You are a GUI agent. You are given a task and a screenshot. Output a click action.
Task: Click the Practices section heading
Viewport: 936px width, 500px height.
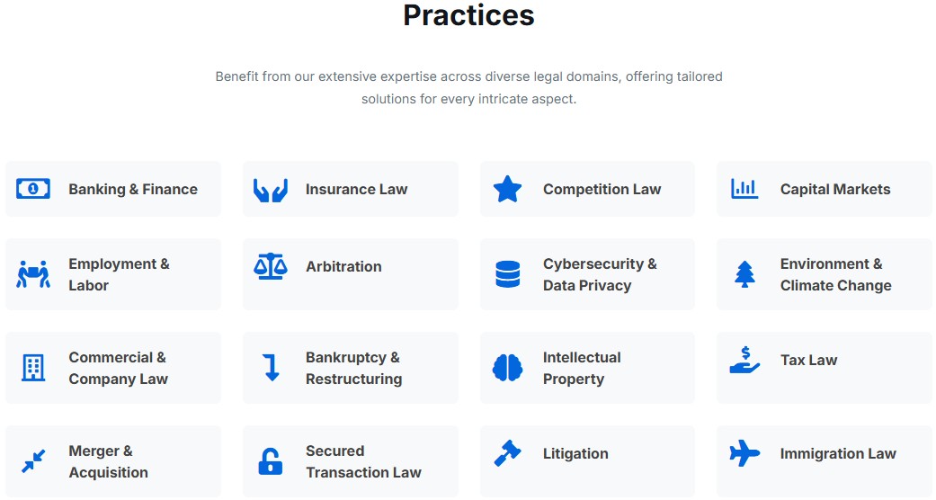pos(468,15)
